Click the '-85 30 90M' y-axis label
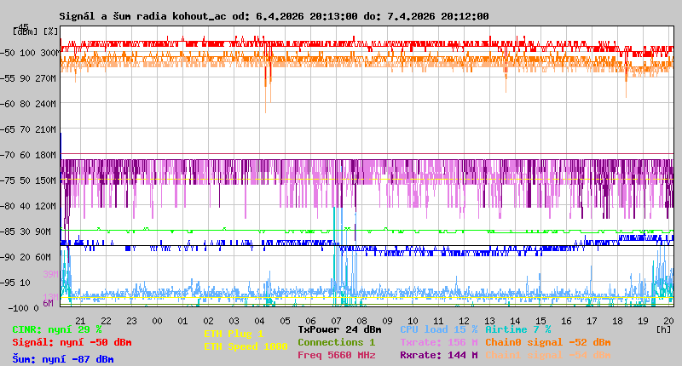Screen dimensions: 682x366 pyautogui.click(x=26, y=232)
